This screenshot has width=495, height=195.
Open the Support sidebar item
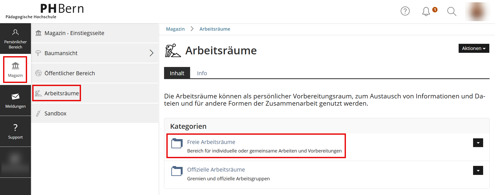(x=15, y=131)
